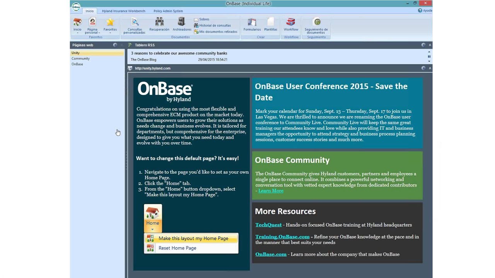495x278 pixels.
Task: Collapse the unity.hyland.com web panel
Action: coord(430,68)
